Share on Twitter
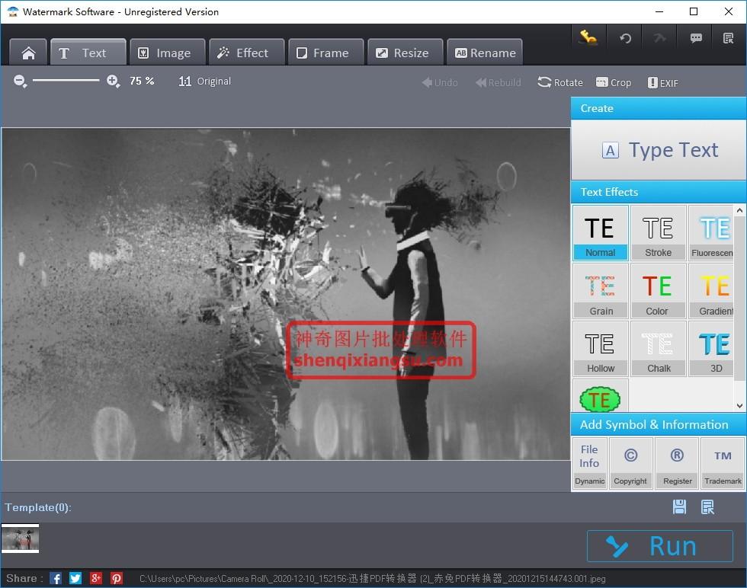Screen dimensions: 747x588 point(75,578)
